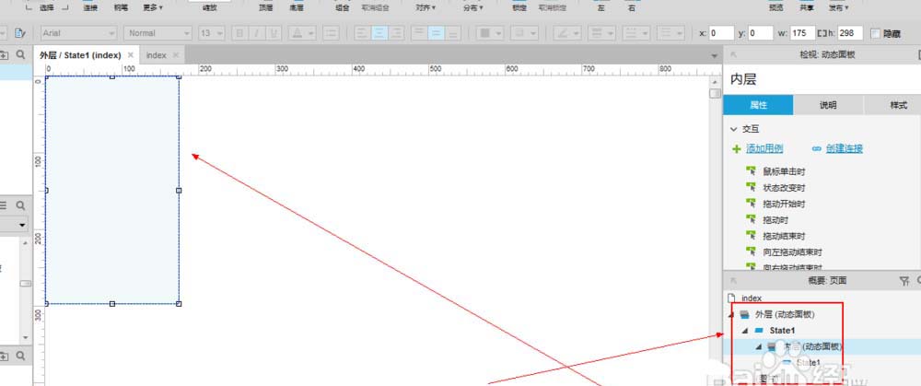Open the font color picker
Viewport: 921px width, 386px height.
pyautogui.click(x=301, y=33)
